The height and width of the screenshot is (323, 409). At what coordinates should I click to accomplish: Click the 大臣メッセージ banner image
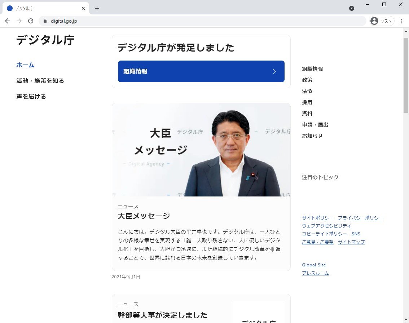(x=201, y=150)
